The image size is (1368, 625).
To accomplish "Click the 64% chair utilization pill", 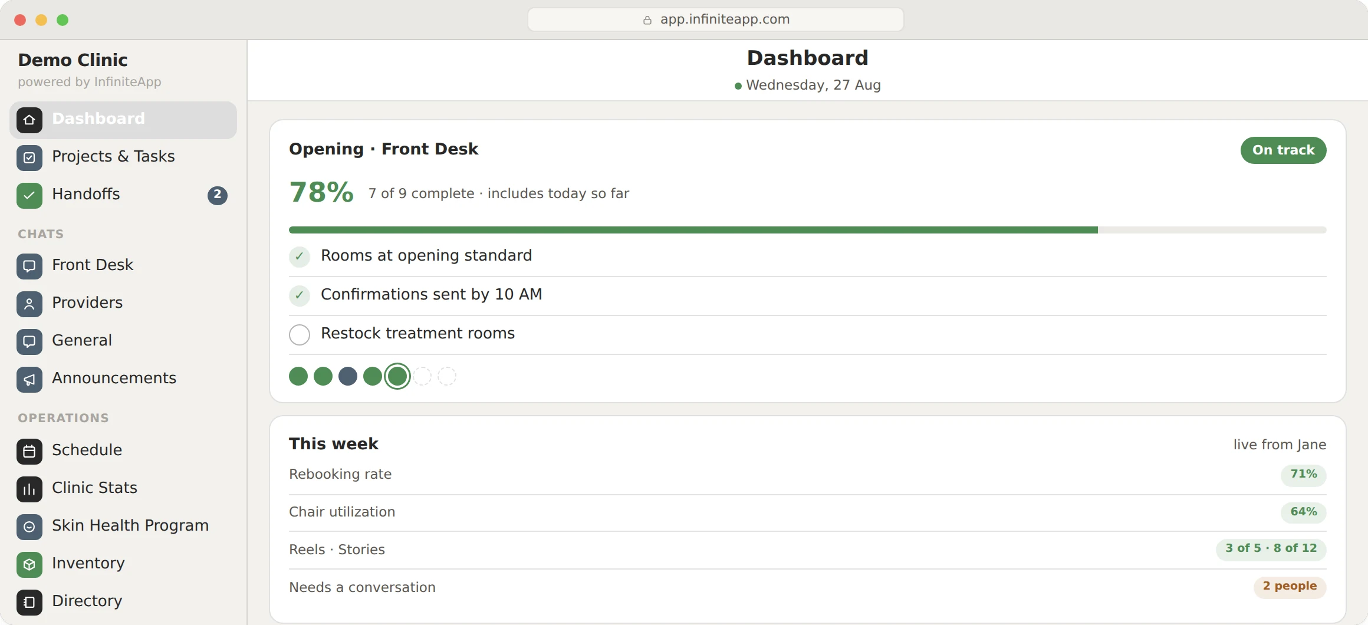I will [x=1304, y=512].
